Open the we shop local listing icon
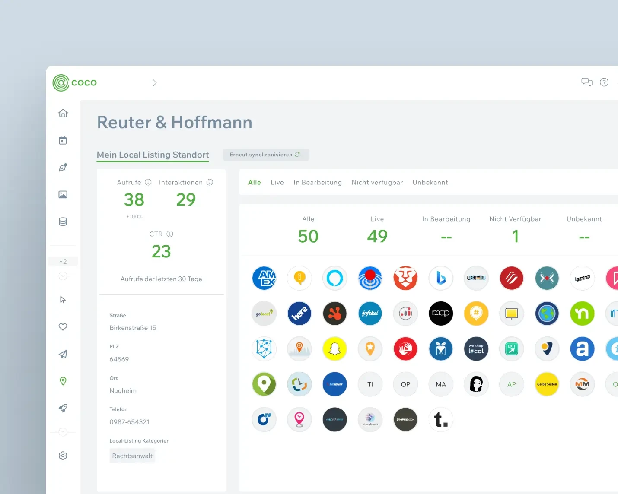 point(476,349)
